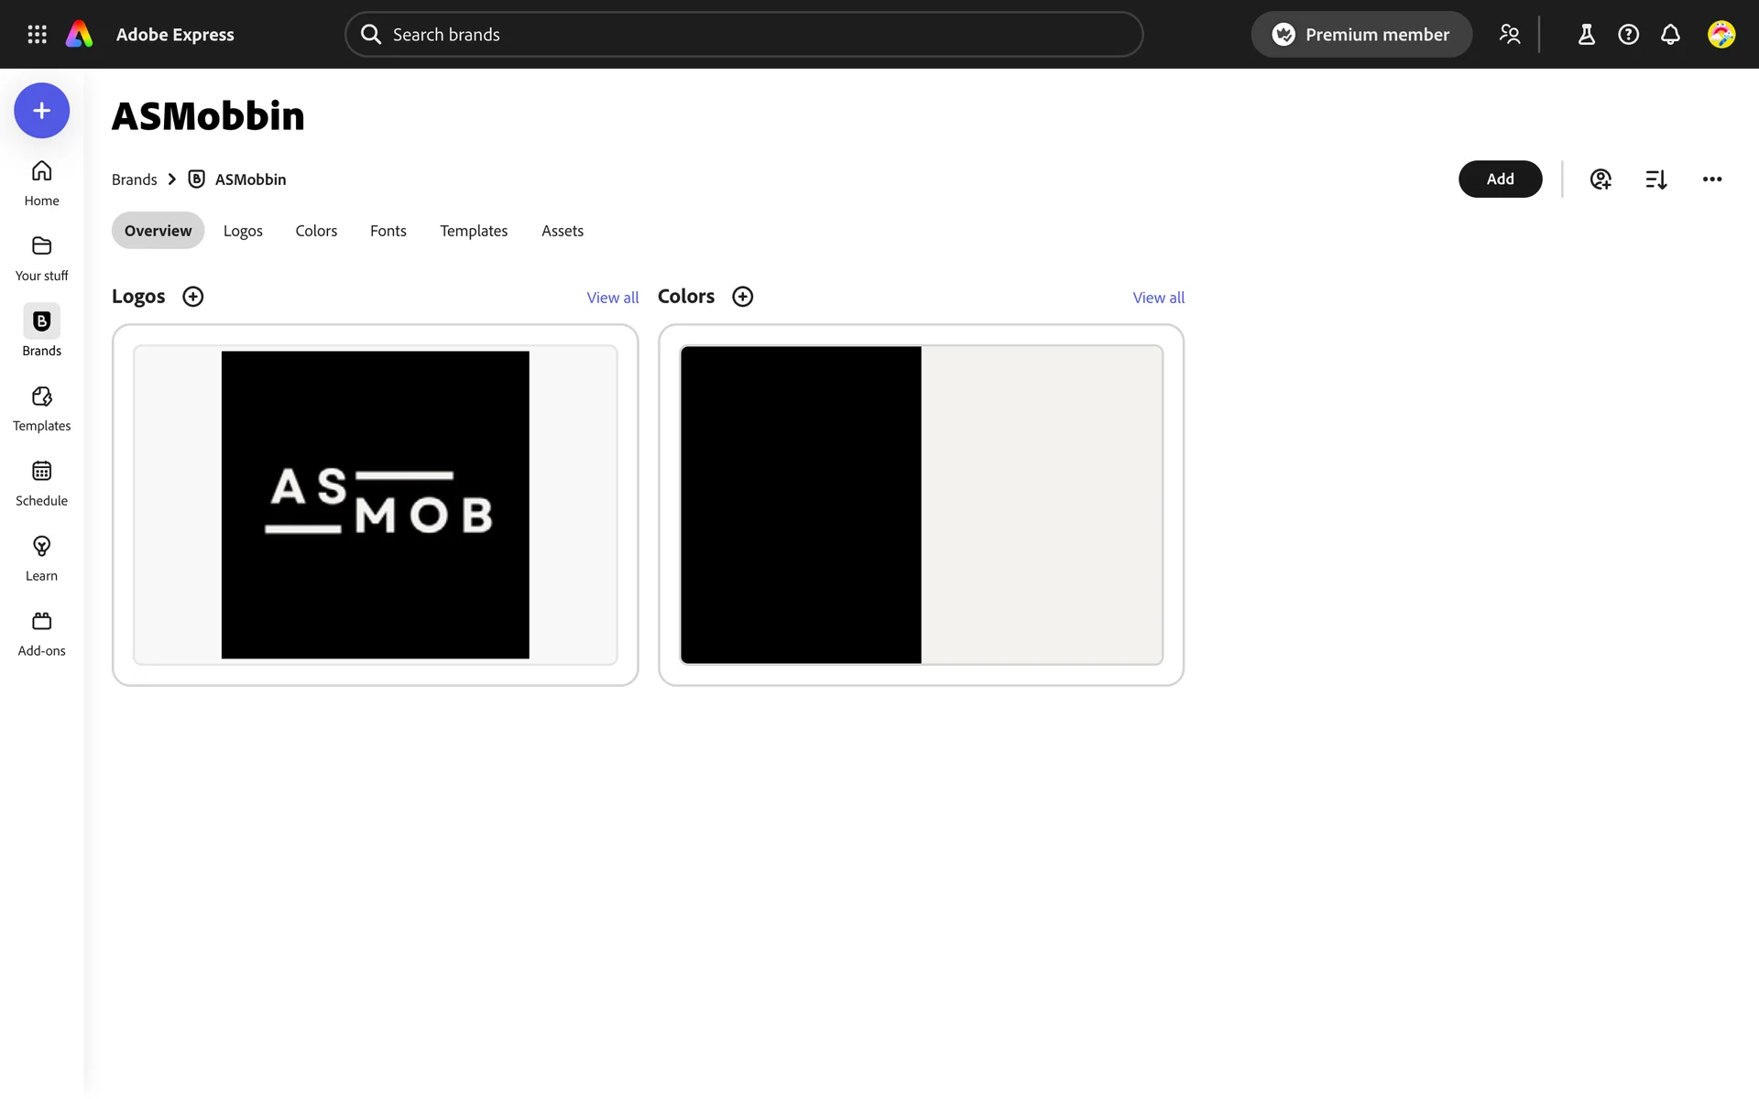Screen dimensions: 1759x1099
Task: Click the blue plus create button
Action: pyautogui.click(x=41, y=111)
